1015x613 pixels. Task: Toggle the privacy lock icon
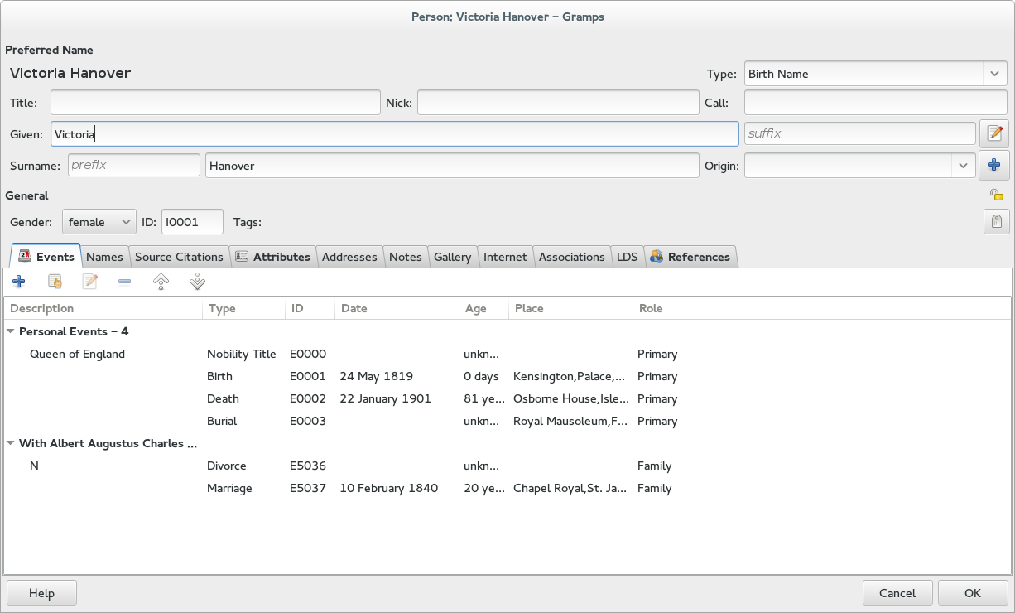[997, 195]
